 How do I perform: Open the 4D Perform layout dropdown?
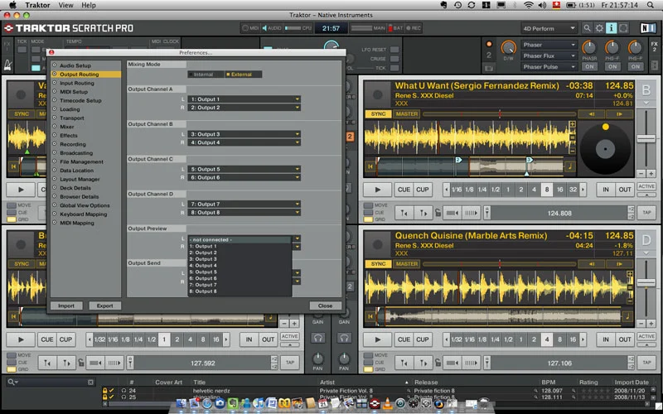click(x=549, y=28)
